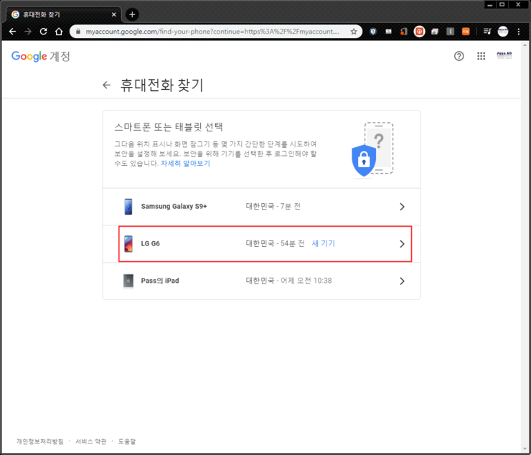Close the 휴대전화 찾기 tab
Viewport: 531px width, 455px height.
[x=114, y=14]
